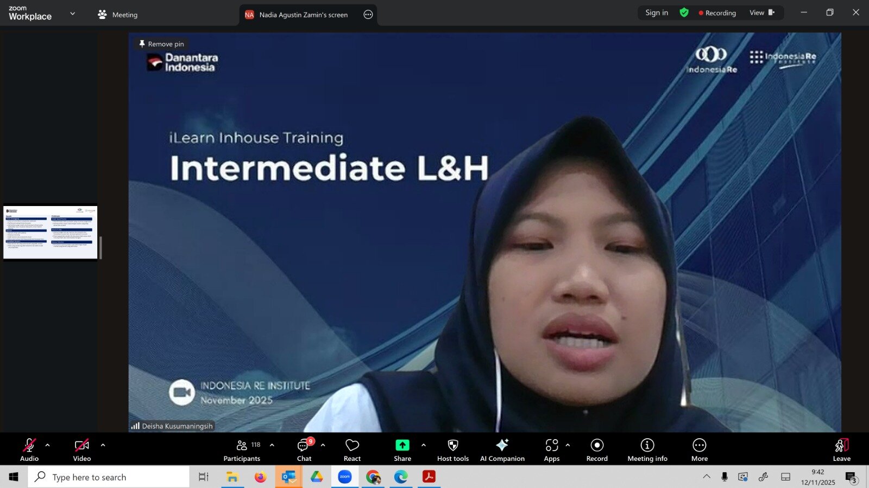869x488 pixels.
Task: Select the shared screen slide thumbnail
Action: (x=51, y=232)
